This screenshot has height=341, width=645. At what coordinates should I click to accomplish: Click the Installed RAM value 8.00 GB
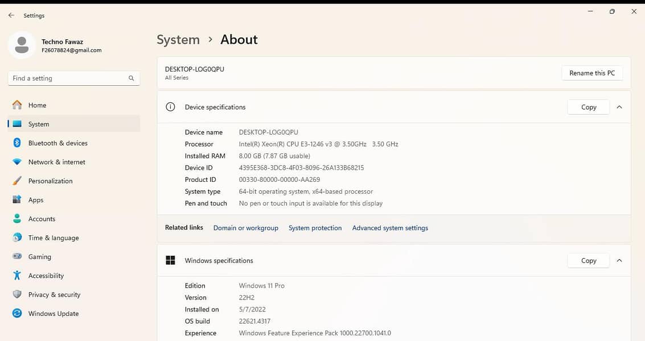coord(274,156)
